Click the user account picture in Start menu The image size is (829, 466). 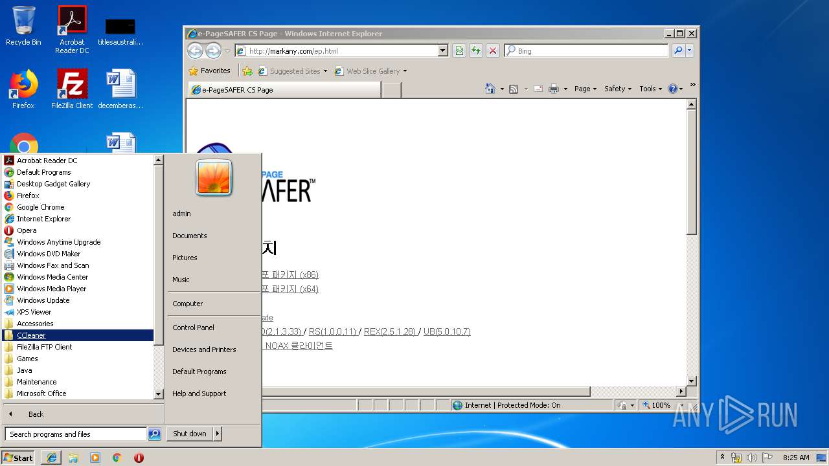[x=214, y=177]
